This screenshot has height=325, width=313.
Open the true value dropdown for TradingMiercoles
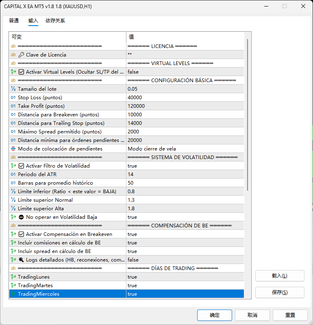point(185,294)
